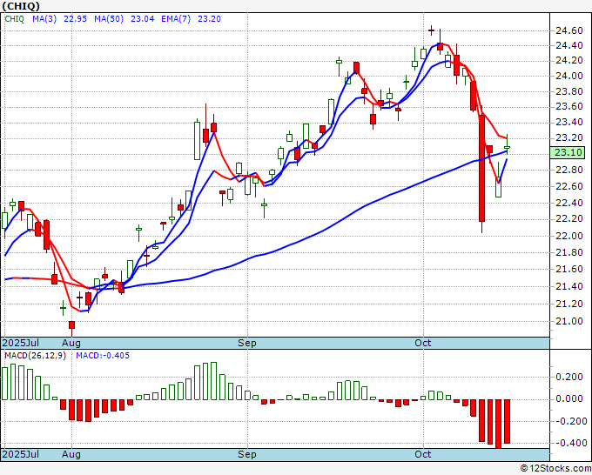
Task: Click the 23.80 price axis label
Action: coord(569,91)
